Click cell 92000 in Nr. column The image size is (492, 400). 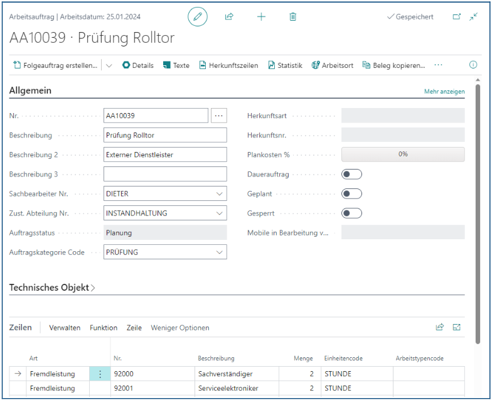152,374
